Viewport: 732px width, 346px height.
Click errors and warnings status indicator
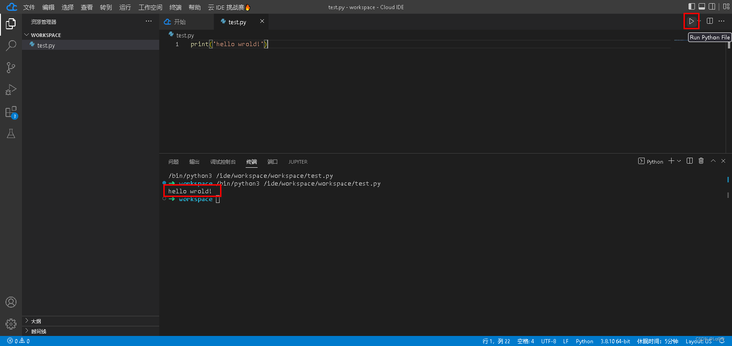click(x=19, y=341)
